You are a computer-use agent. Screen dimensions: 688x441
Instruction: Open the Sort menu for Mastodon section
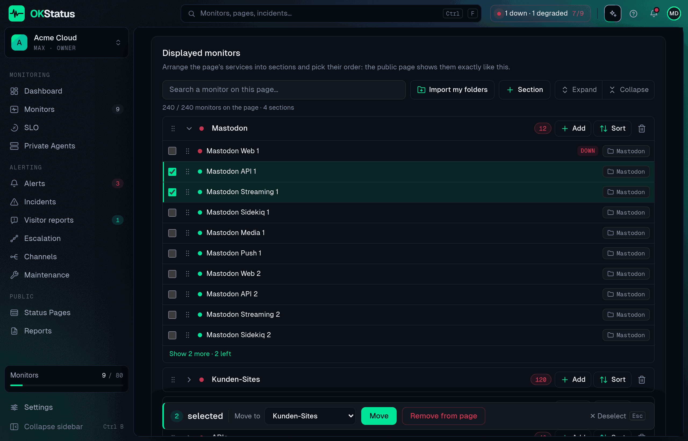point(612,128)
